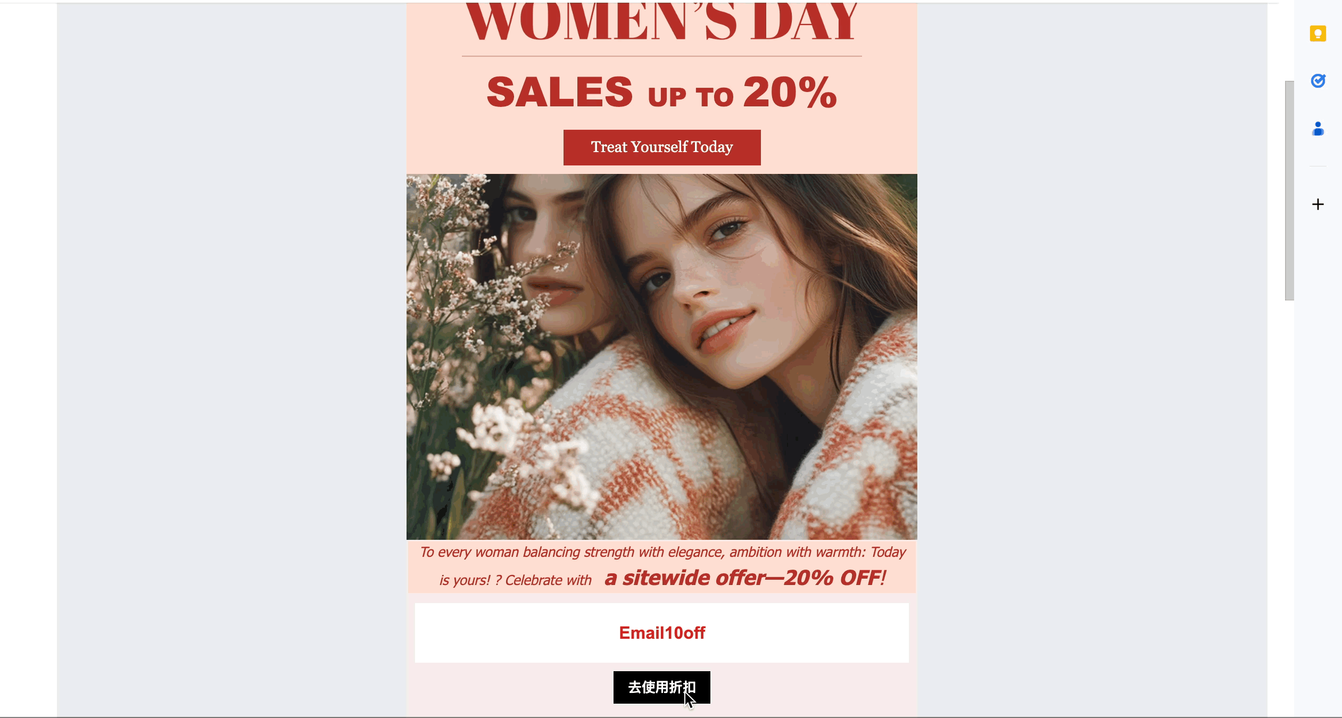
Task: Click the Keep lightbulb note icon
Action: pos(1318,34)
